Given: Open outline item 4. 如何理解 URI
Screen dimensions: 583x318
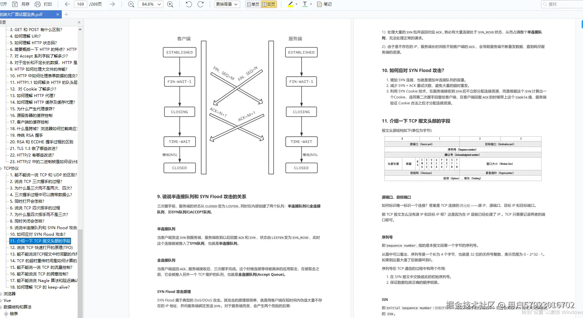Looking at the screenshot, I should coord(25,36).
